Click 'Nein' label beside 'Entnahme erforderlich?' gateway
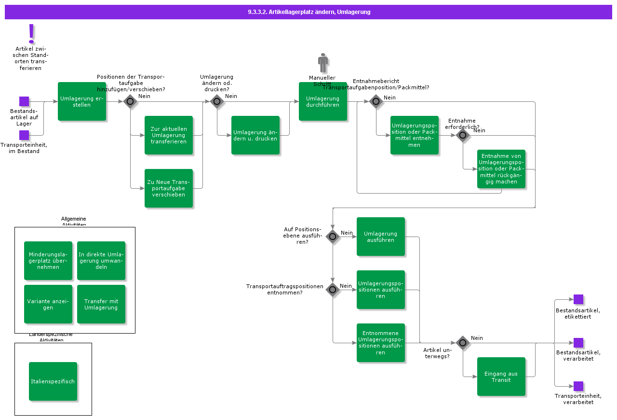This screenshot has width=617, height=420. 479,130
